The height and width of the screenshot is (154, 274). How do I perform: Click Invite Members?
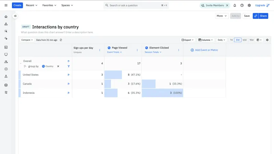click(x=212, y=5)
